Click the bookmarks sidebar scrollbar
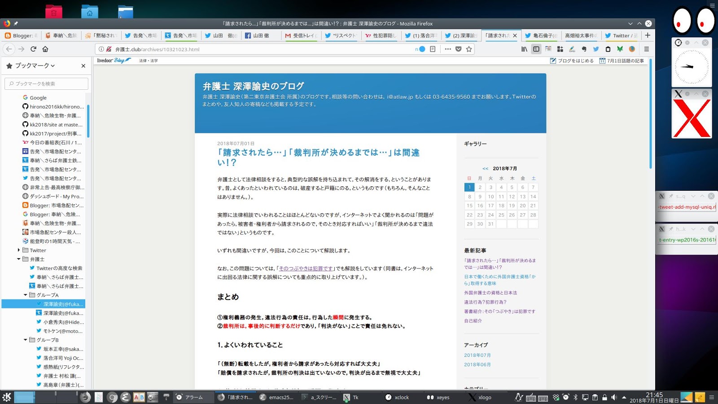 pos(88,121)
